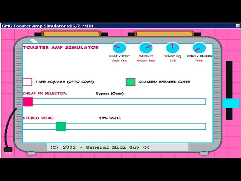Click the 'Answer Beep' cabinet value
The width and height of the screenshot is (241, 181).
point(146,61)
